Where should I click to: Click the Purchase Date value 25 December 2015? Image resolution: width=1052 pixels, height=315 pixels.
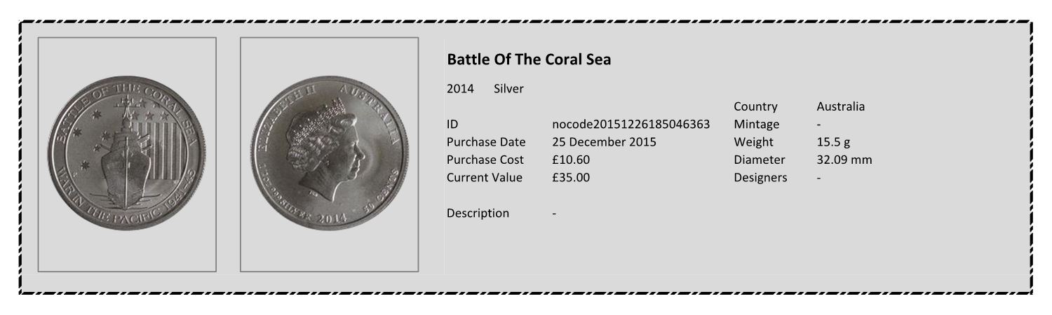[x=604, y=142]
